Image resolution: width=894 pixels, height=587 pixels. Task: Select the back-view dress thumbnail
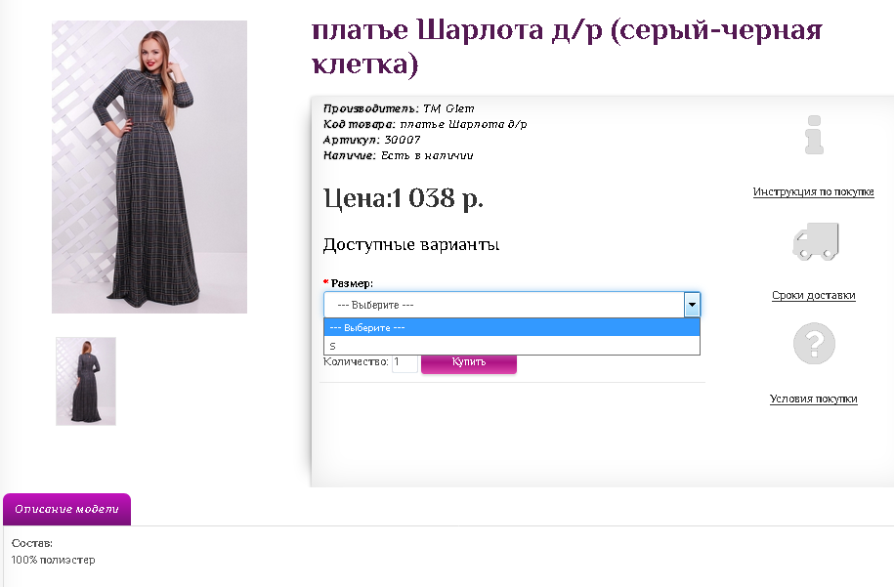tap(86, 381)
